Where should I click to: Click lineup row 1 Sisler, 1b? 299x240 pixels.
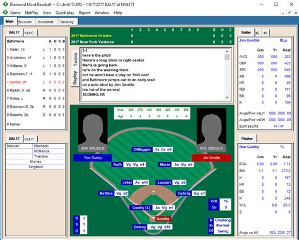35,50
